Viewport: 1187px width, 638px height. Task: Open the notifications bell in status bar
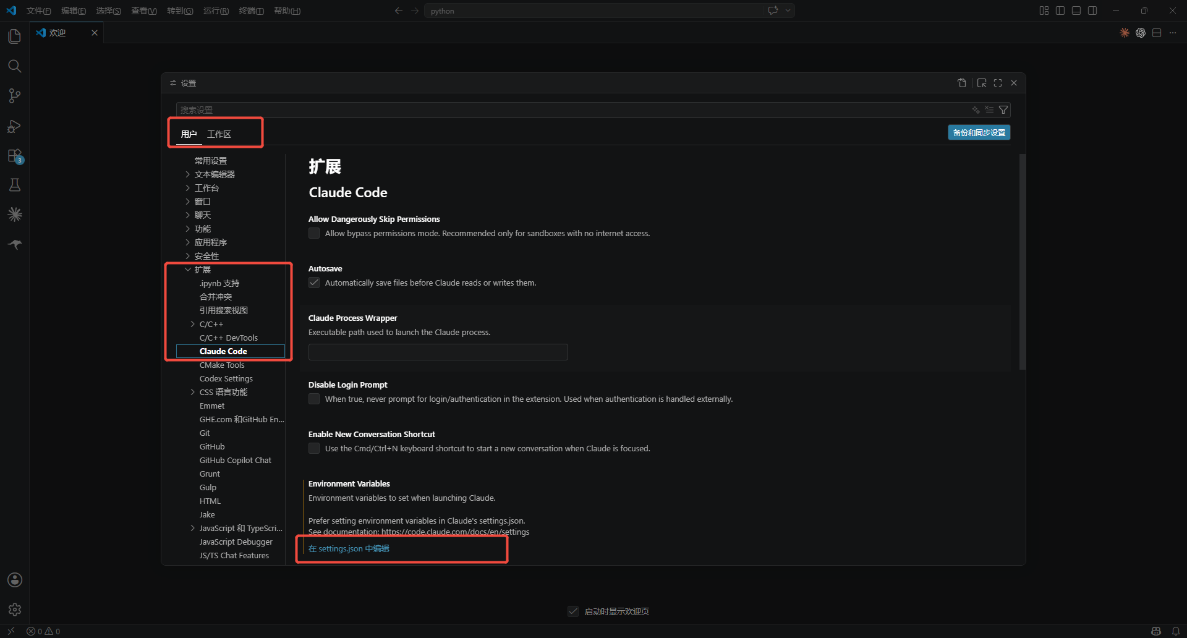(x=1176, y=631)
